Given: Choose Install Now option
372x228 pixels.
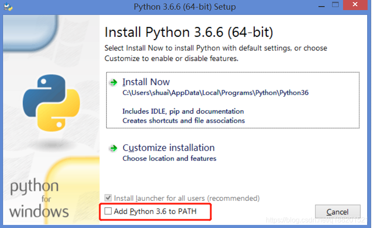Looking at the screenshot, I should click(x=232, y=100).
